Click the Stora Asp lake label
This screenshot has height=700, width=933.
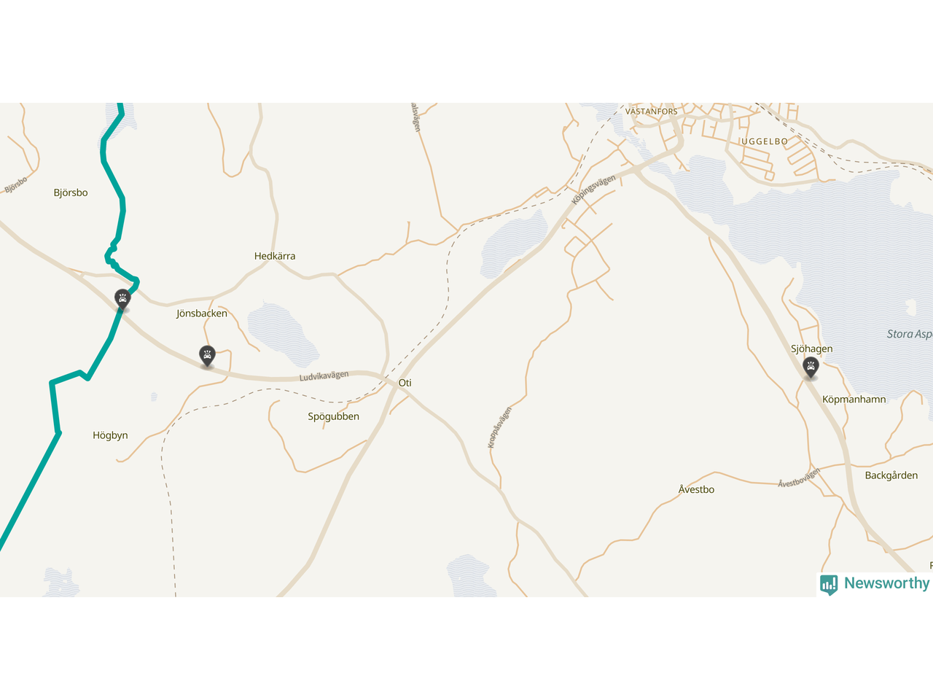[909, 334]
